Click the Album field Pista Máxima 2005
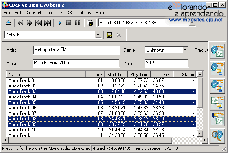This screenshot has width=228, height=153. click(76, 63)
